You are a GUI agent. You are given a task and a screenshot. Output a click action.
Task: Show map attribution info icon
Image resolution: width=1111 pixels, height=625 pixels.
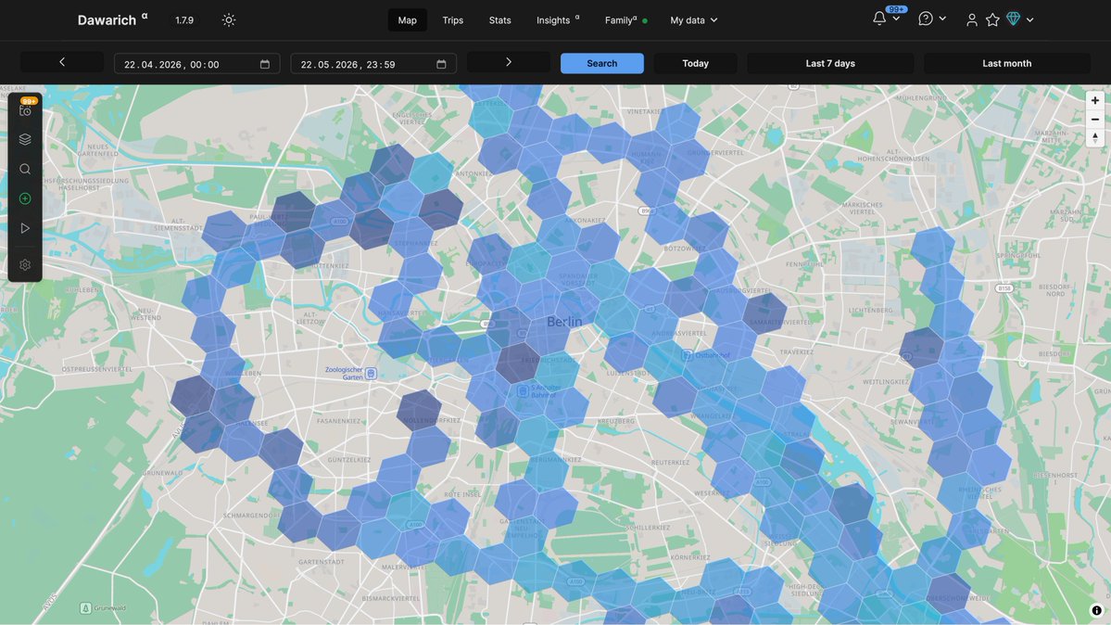1096,610
